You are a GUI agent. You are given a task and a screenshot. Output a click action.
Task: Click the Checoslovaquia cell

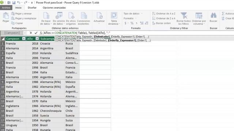[52, 111]
